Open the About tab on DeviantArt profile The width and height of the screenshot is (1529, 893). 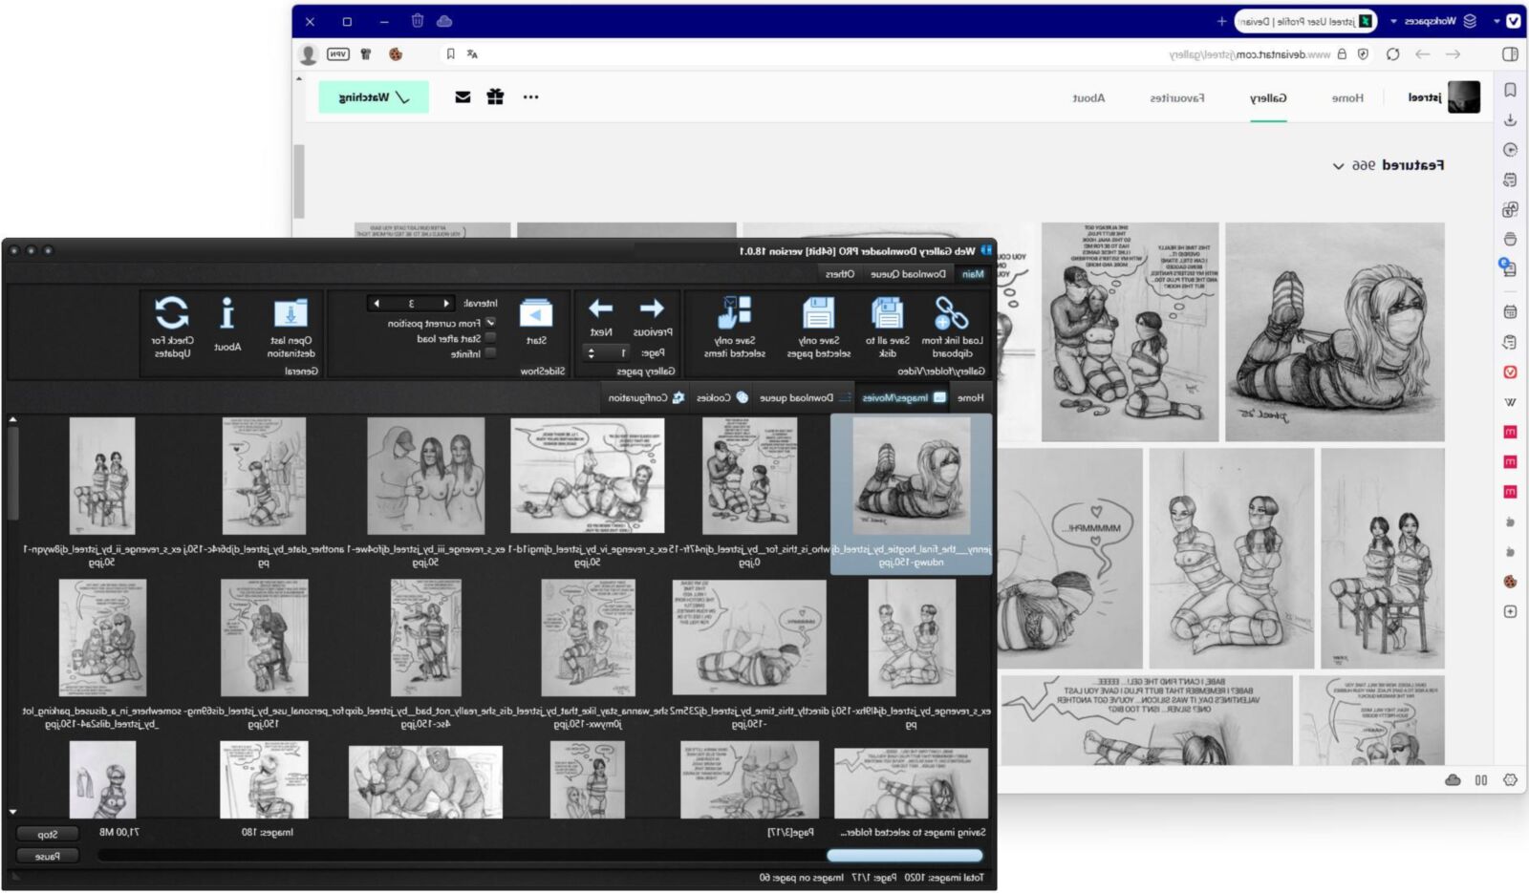click(1088, 97)
